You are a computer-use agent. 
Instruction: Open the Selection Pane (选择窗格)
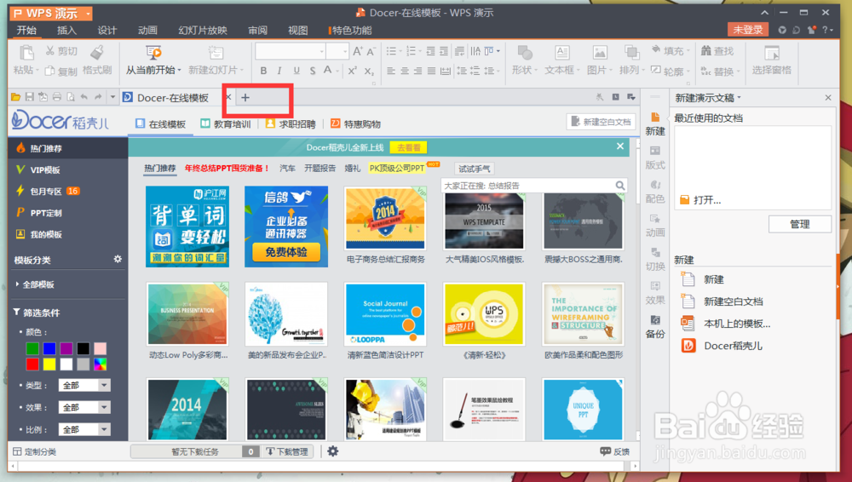pyautogui.click(x=772, y=60)
